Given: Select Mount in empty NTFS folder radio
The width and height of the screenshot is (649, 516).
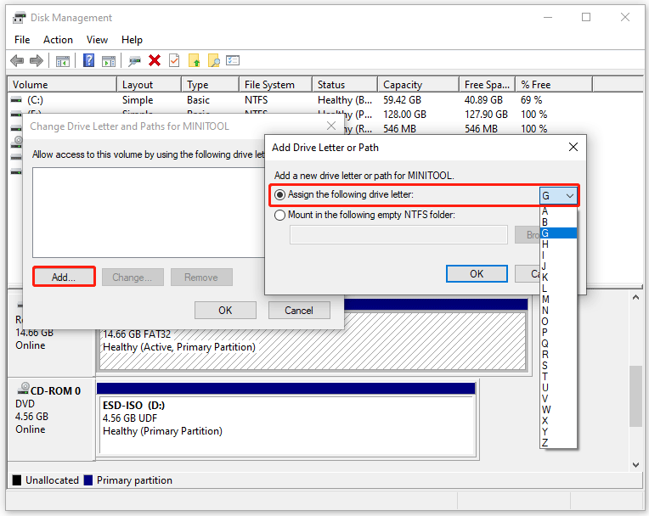Looking at the screenshot, I should pos(280,215).
